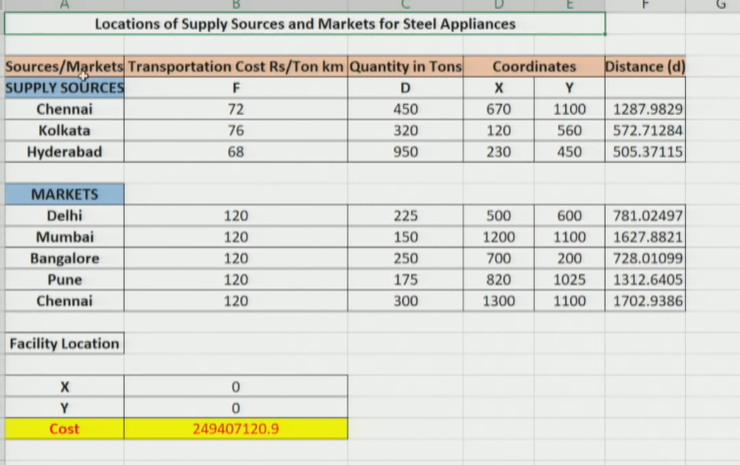Select the quantity value 950

click(x=405, y=152)
